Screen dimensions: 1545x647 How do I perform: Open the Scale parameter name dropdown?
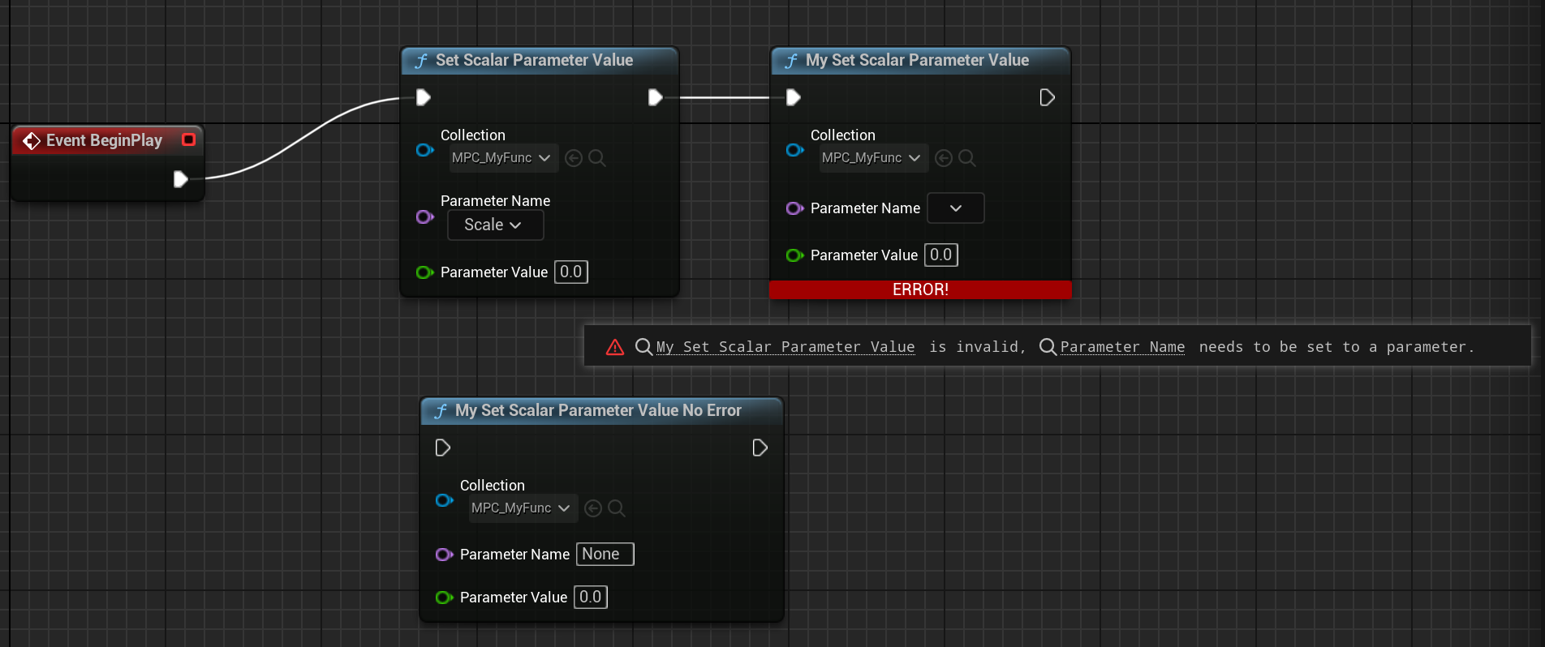point(495,225)
